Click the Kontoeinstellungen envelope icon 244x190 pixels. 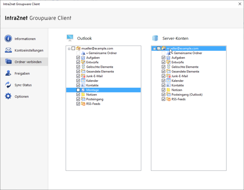point(8,50)
